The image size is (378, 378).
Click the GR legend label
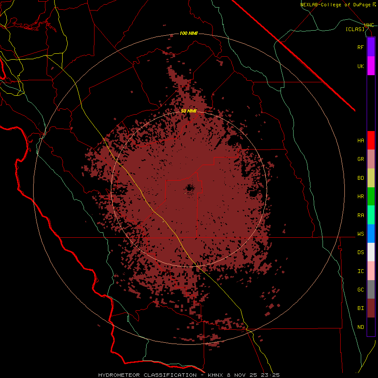pos(361,159)
